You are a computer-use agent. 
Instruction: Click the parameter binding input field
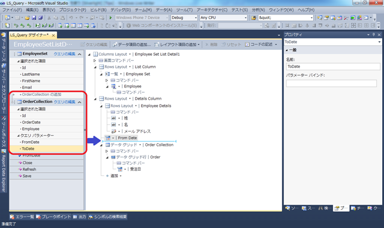[331, 83]
